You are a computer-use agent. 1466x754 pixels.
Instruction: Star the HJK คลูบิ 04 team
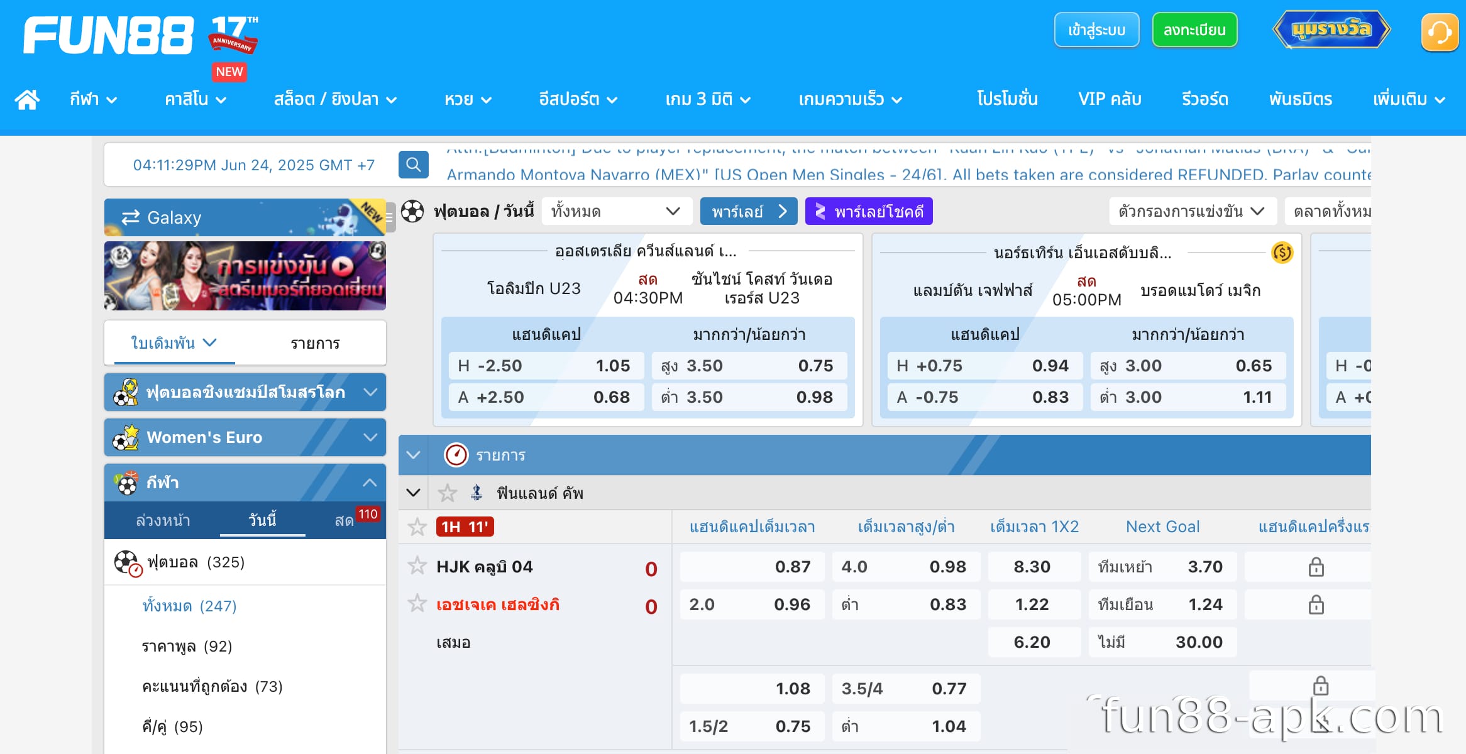coord(417,566)
